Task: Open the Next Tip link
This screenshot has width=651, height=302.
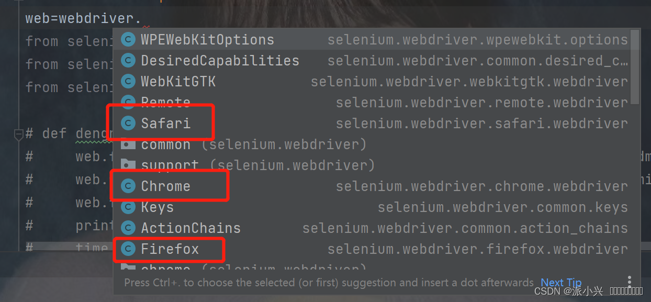Action: click(x=561, y=283)
